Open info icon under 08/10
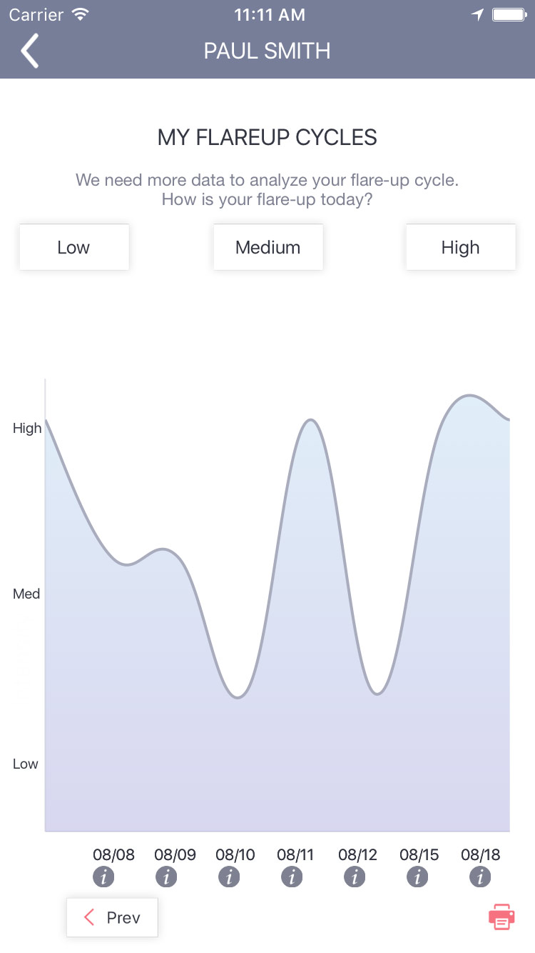 (x=229, y=877)
